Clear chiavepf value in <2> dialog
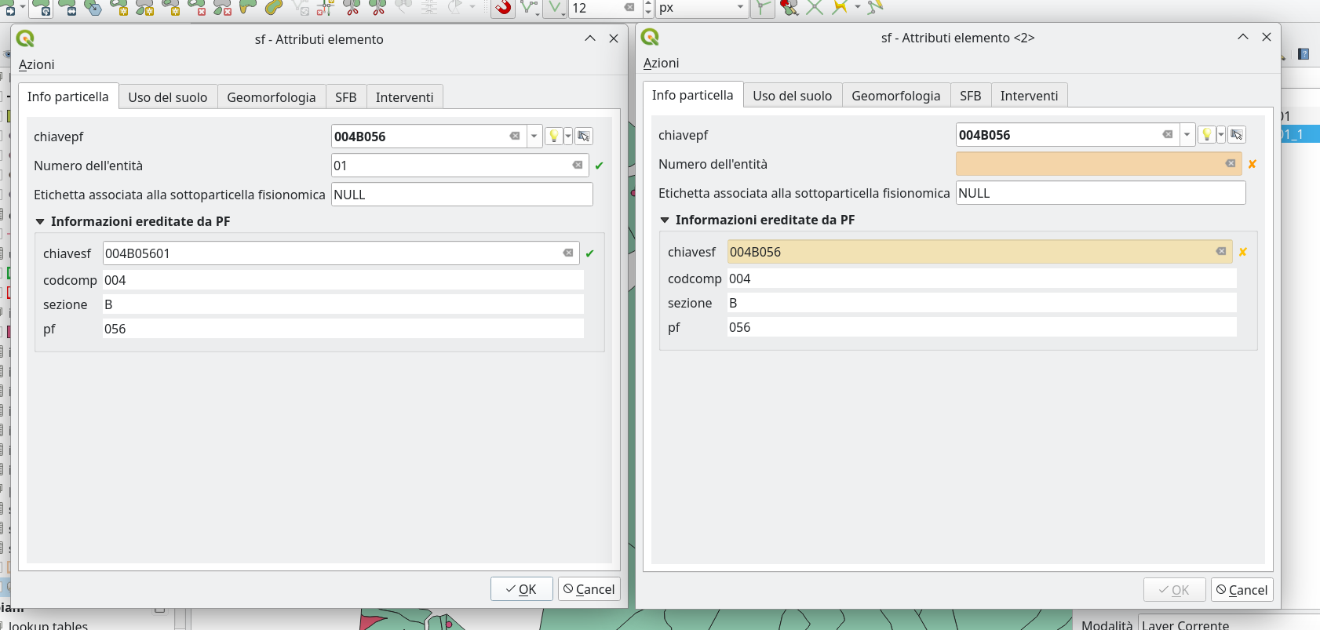The width and height of the screenshot is (1320, 630). [1168, 134]
